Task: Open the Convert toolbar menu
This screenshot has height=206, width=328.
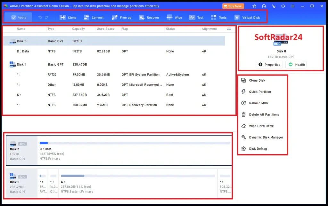Action: pyautogui.click(x=94, y=18)
